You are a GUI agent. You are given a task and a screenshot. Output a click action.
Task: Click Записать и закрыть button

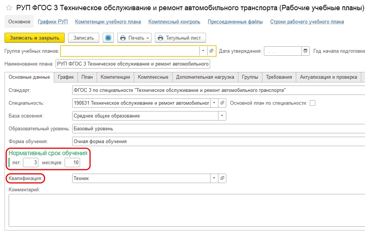click(35, 38)
